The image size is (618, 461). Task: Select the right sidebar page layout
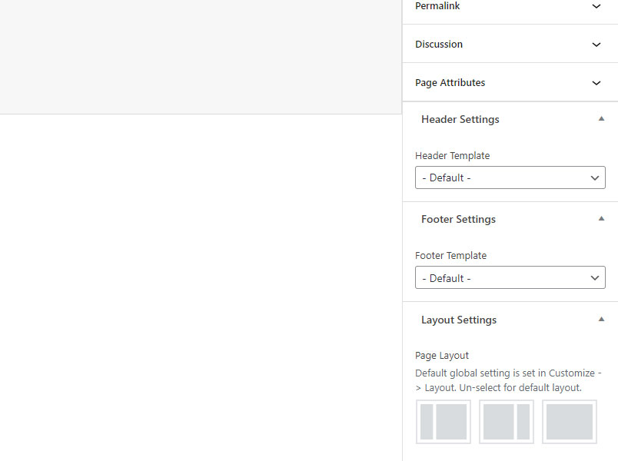[506, 422]
